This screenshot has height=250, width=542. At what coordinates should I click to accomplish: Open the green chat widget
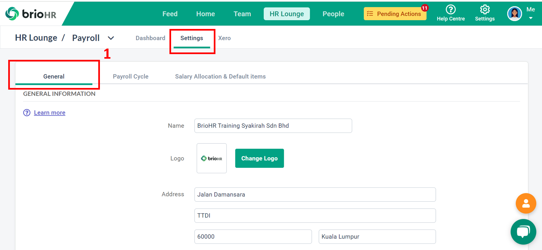click(x=523, y=232)
